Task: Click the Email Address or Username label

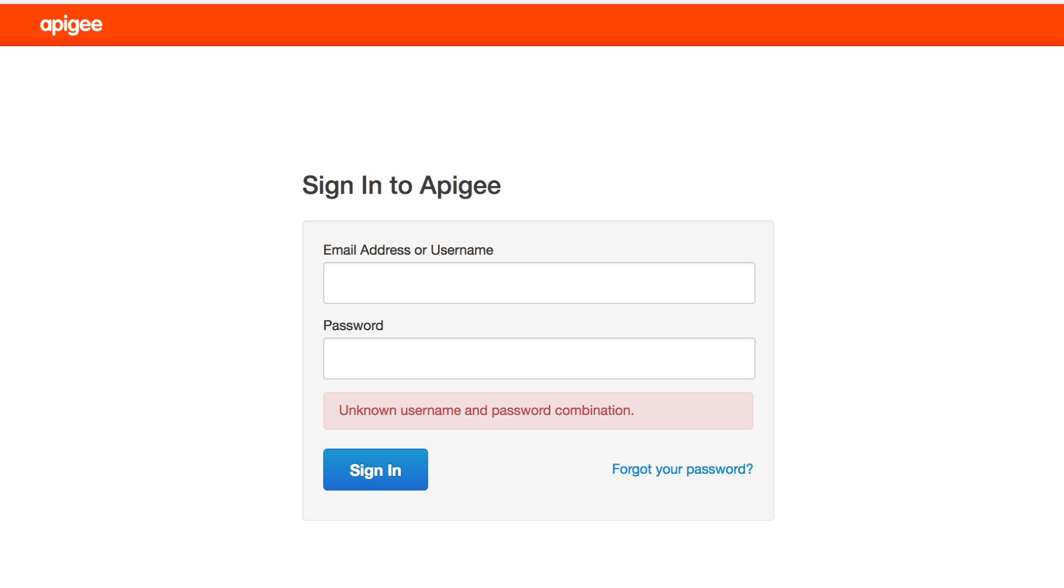Action: [x=408, y=250]
